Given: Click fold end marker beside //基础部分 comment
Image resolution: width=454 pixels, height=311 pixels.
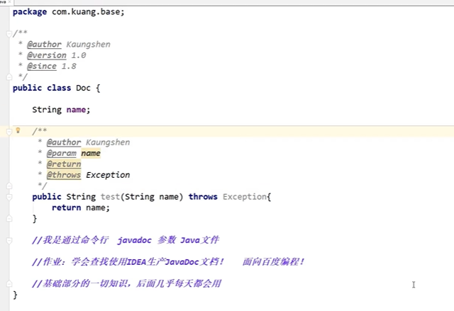Looking at the screenshot, I should (x=9, y=283).
